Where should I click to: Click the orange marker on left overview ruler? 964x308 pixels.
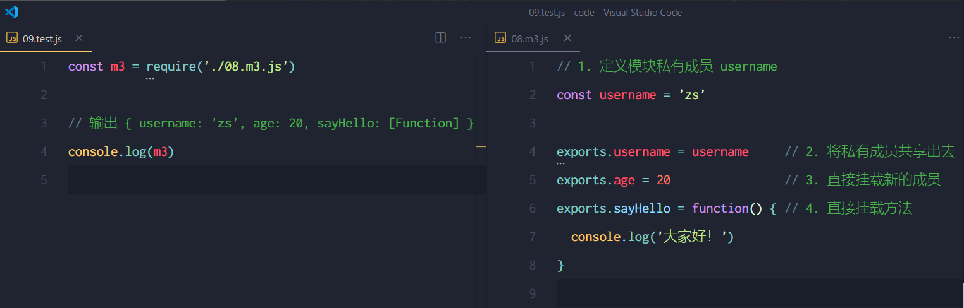pos(481,146)
